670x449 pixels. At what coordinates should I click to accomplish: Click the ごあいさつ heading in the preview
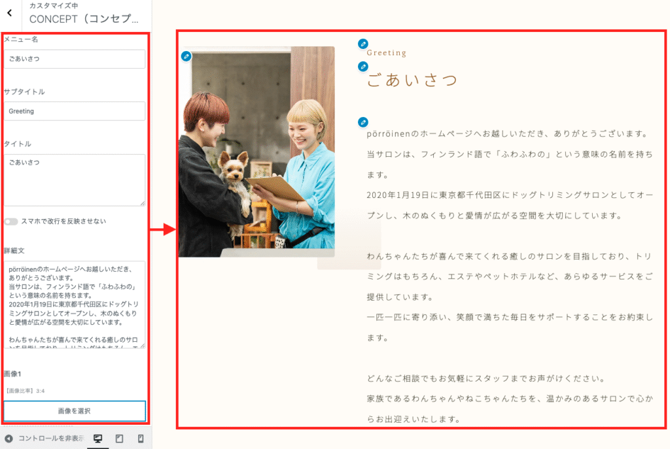pyautogui.click(x=412, y=81)
